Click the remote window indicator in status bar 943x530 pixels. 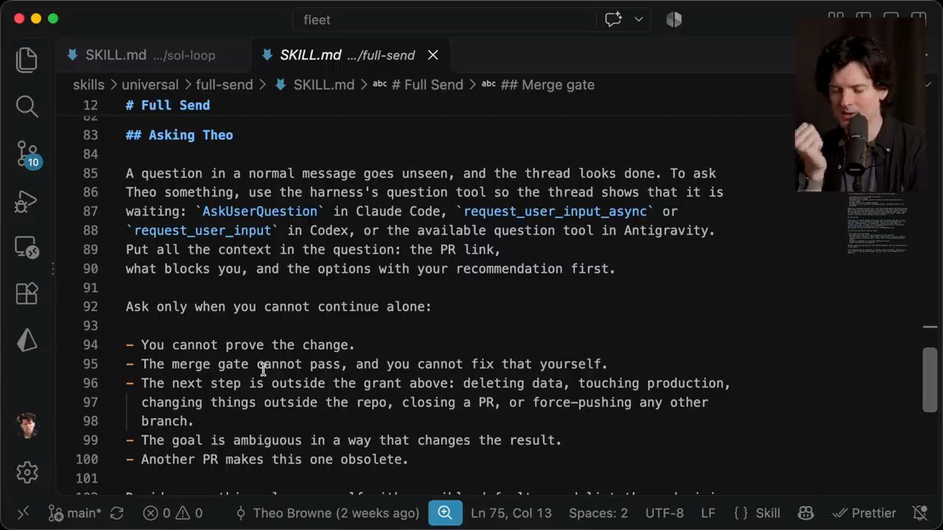click(22, 513)
